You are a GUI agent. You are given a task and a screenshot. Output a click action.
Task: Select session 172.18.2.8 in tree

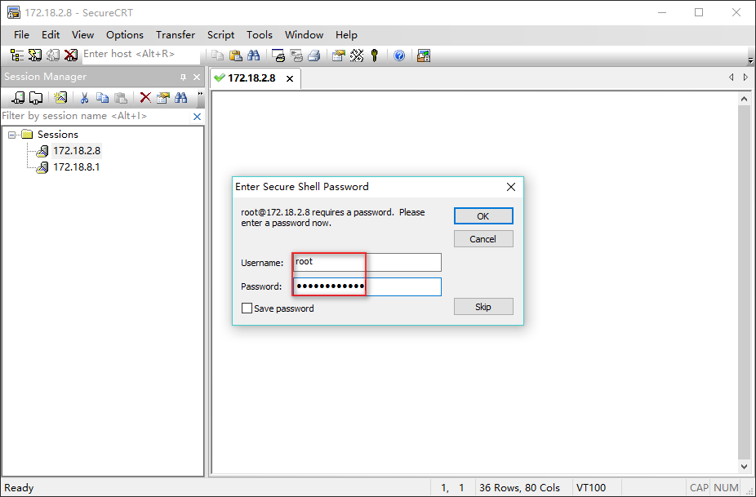click(x=77, y=151)
